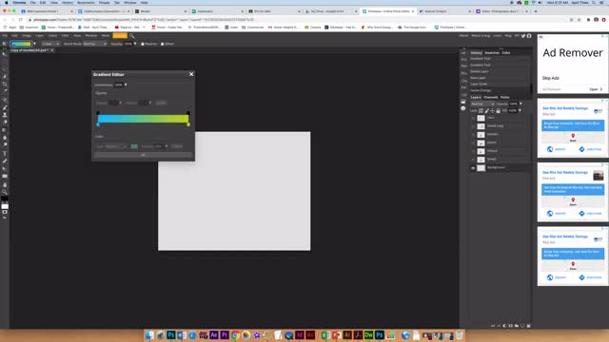Screen dimensions: 609x342
Task: Expand the layer Opacity dropdown arrow
Action: [521, 104]
